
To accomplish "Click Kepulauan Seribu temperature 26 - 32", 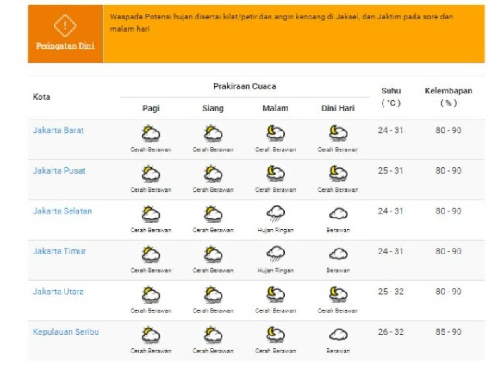I will pos(391,332).
